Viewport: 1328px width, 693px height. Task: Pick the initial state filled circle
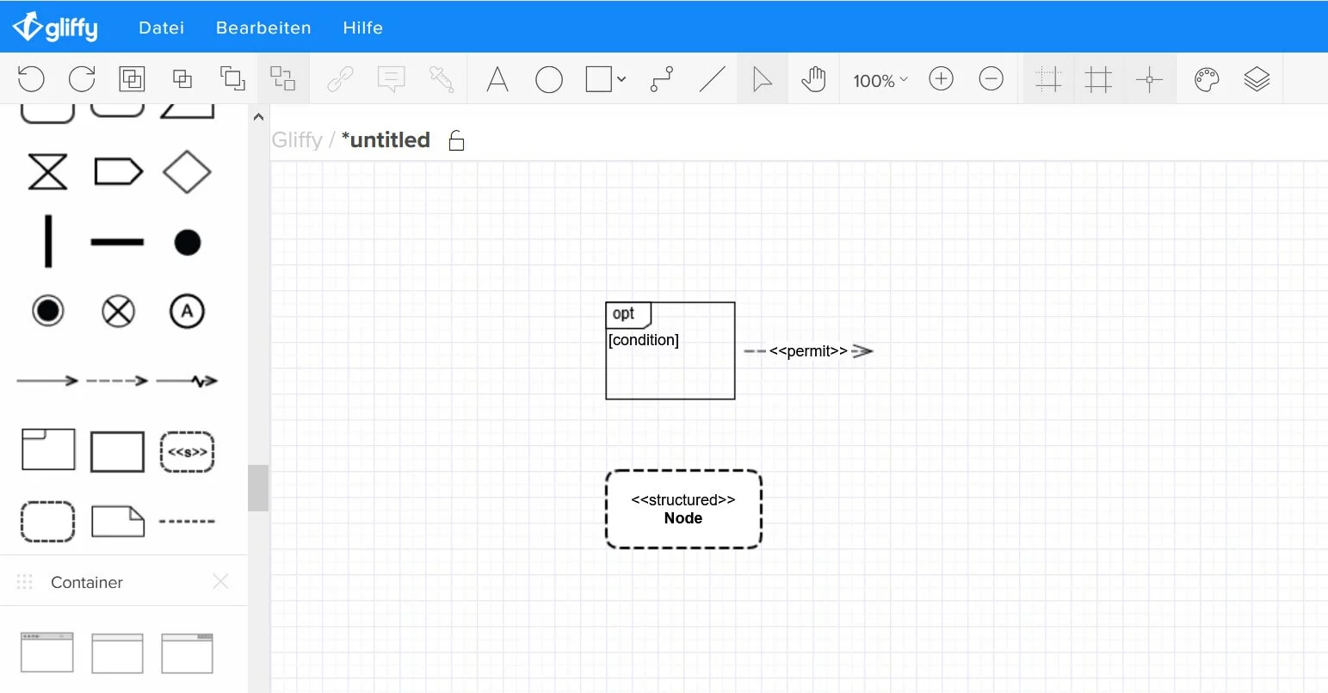click(187, 242)
